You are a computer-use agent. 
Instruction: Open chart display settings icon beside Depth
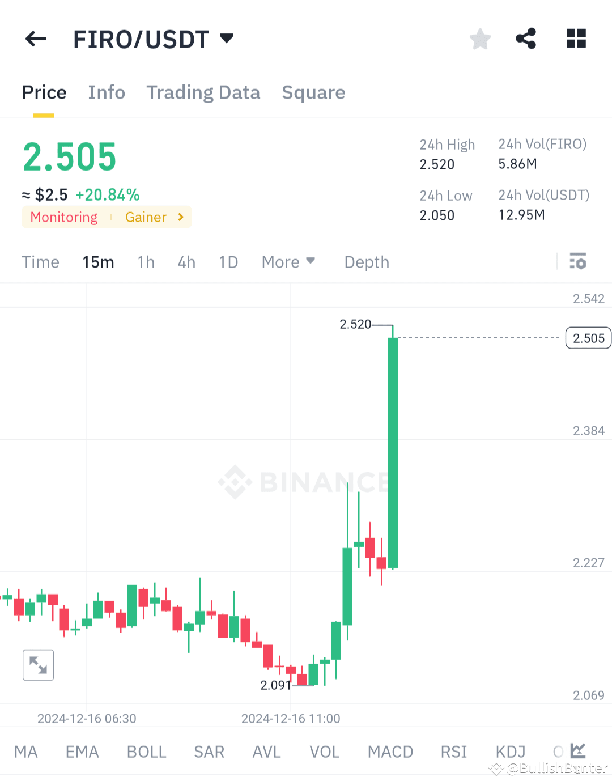578,262
